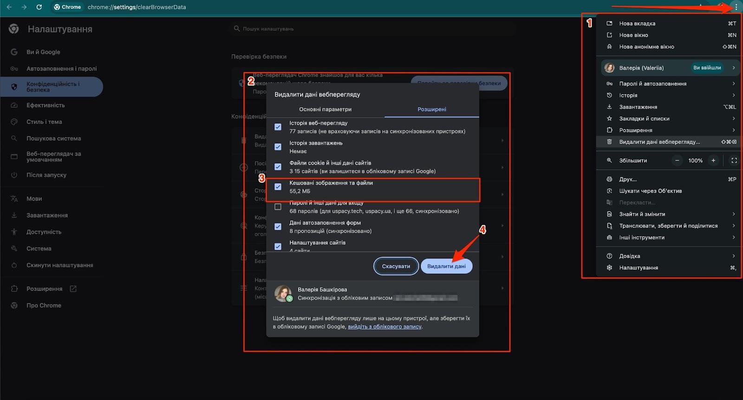The width and height of the screenshot is (743, 400).
Task: Decrease zoom with the minus button
Action: (677, 161)
